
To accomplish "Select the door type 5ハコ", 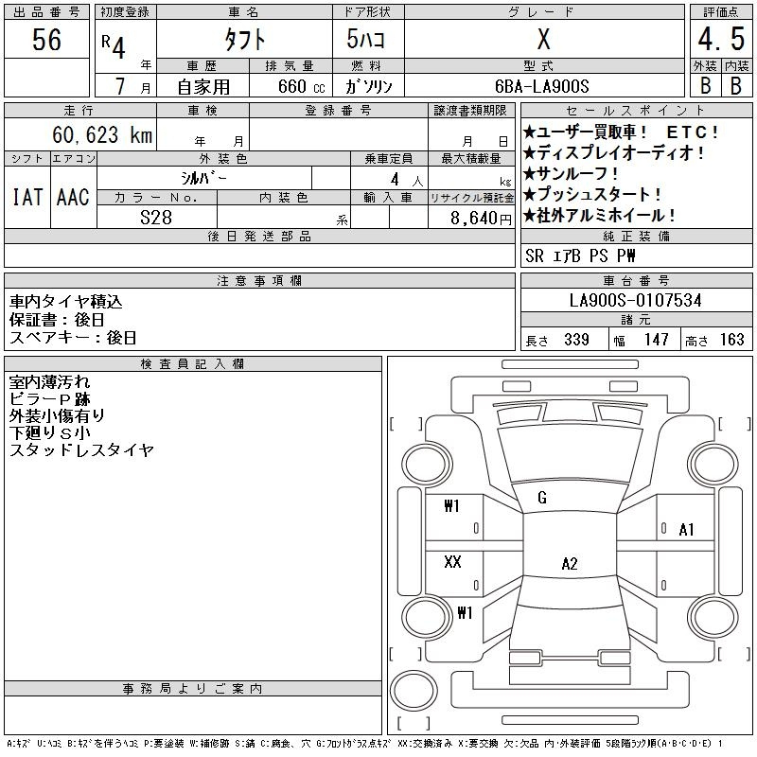I will point(366,39).
